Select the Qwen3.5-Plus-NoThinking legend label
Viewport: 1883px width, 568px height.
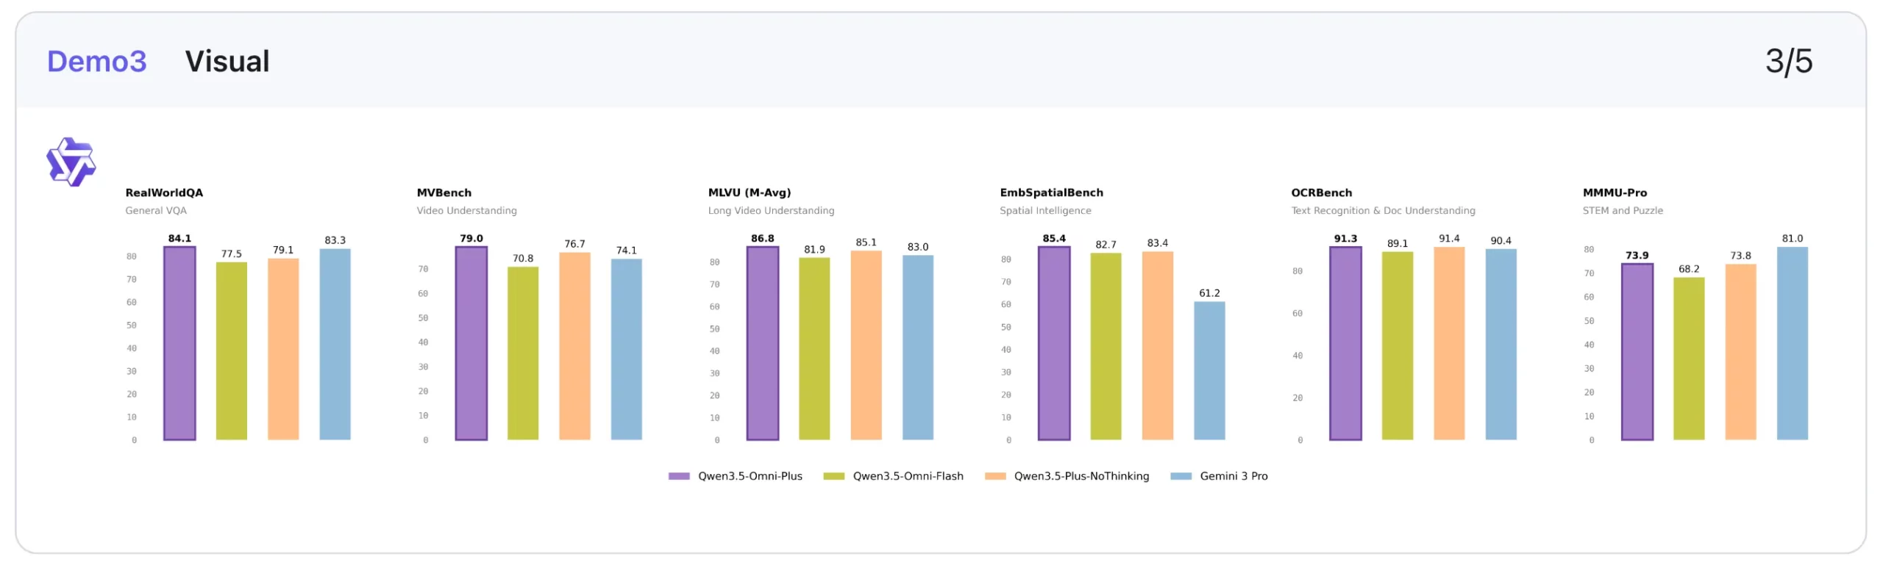coord(1081,476)
